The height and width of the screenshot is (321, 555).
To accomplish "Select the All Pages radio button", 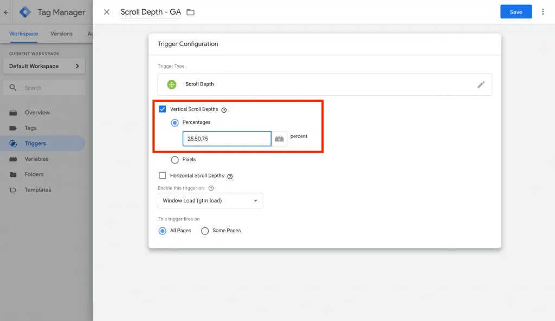I will point(163,231).
